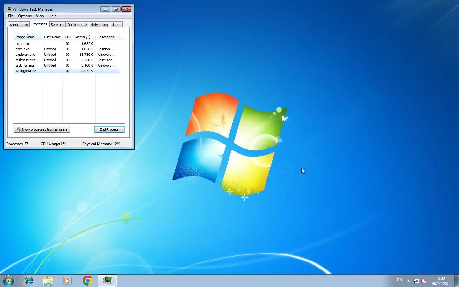Click Show desktop strip at taskbar end

(x=456, y=281)
